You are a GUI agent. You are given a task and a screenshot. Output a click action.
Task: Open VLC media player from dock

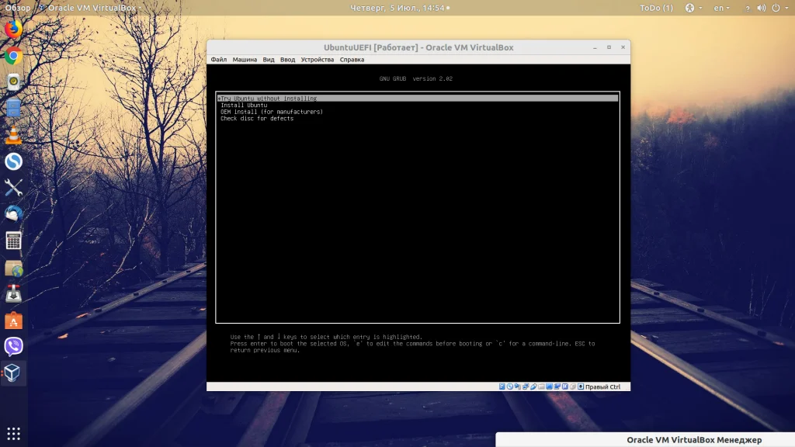[13, 135]
